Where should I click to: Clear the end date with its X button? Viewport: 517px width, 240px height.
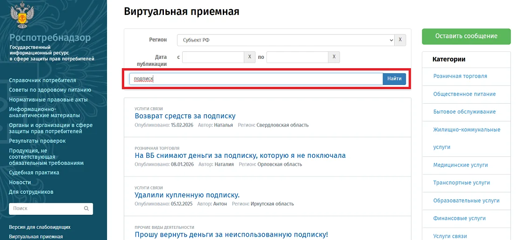334,57
